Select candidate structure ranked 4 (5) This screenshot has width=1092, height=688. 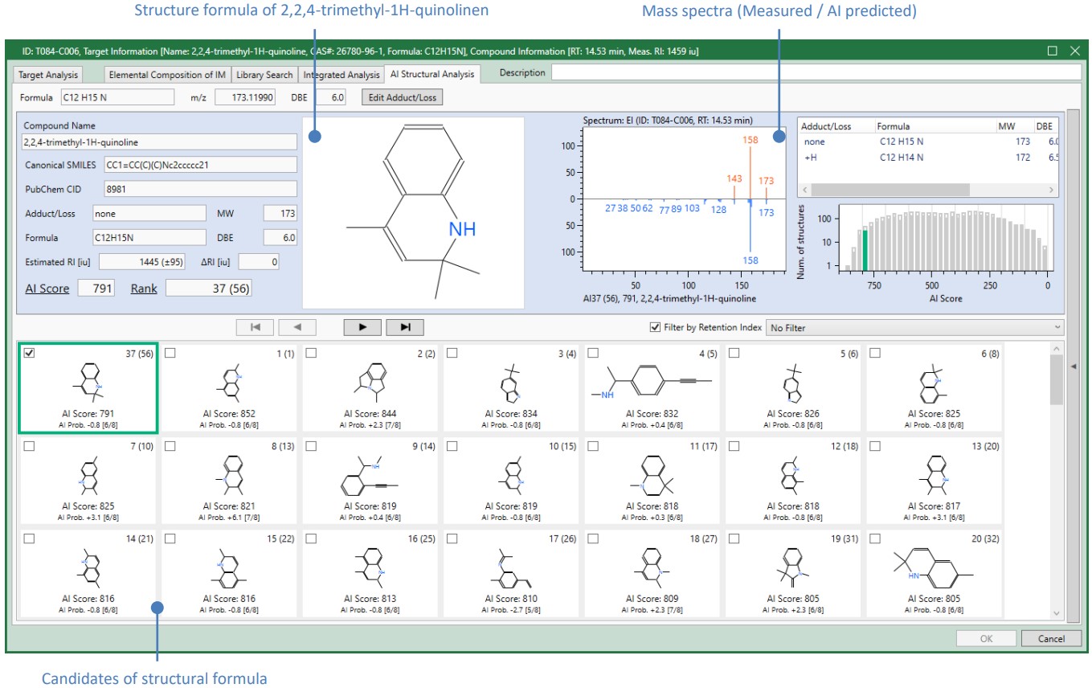pyautogui.click(x=653, y=387)
